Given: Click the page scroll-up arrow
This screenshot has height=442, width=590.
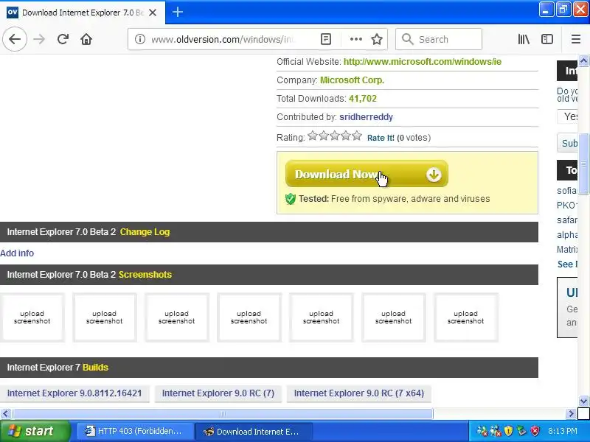Looking at the screenshot, I should [583, 60].
